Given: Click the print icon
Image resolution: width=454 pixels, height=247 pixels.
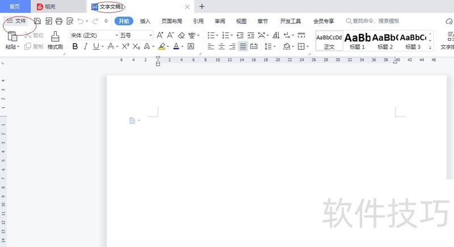Looking at the screenshot, I should pos(59,21).
